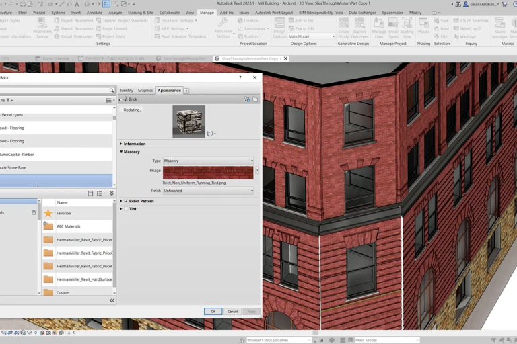This screenshot has height=344, width=517.
Task: Click the red brick image texture swatch
Action: coord(208,173)
